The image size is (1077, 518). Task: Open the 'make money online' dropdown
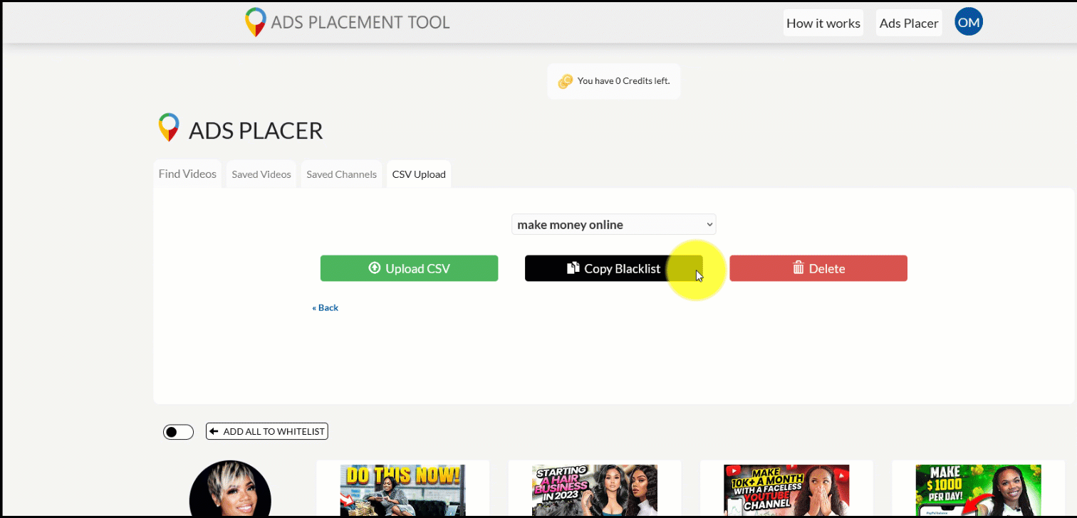[x=613, y=225]
